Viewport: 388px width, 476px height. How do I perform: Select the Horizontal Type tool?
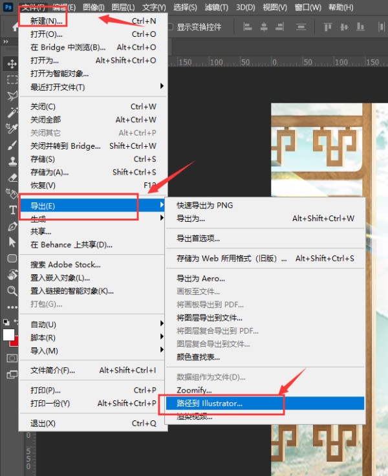12,210
